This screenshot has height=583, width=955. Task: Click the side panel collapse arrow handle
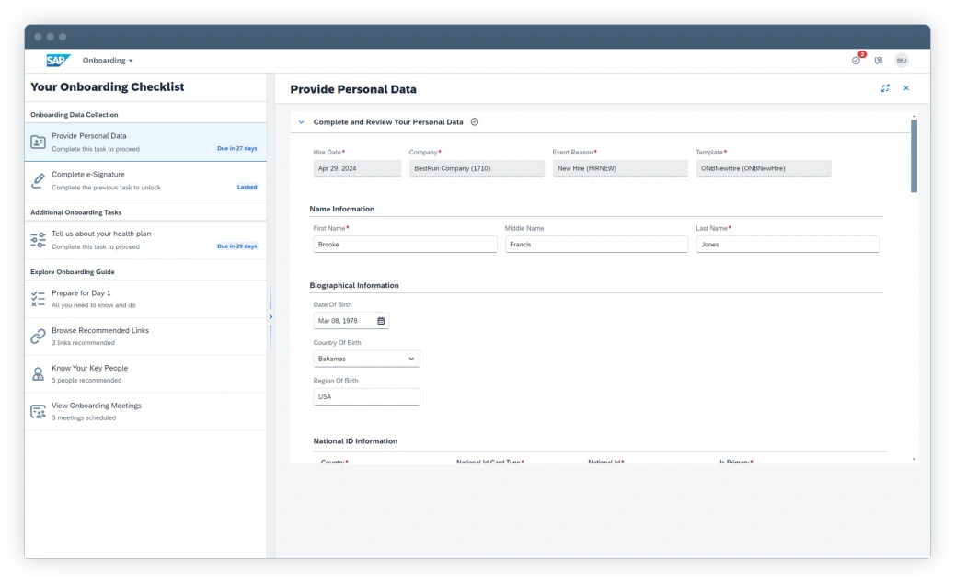click(x=270, y=317)
